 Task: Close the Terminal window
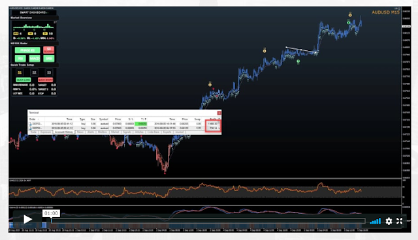(x=219, y=113)
